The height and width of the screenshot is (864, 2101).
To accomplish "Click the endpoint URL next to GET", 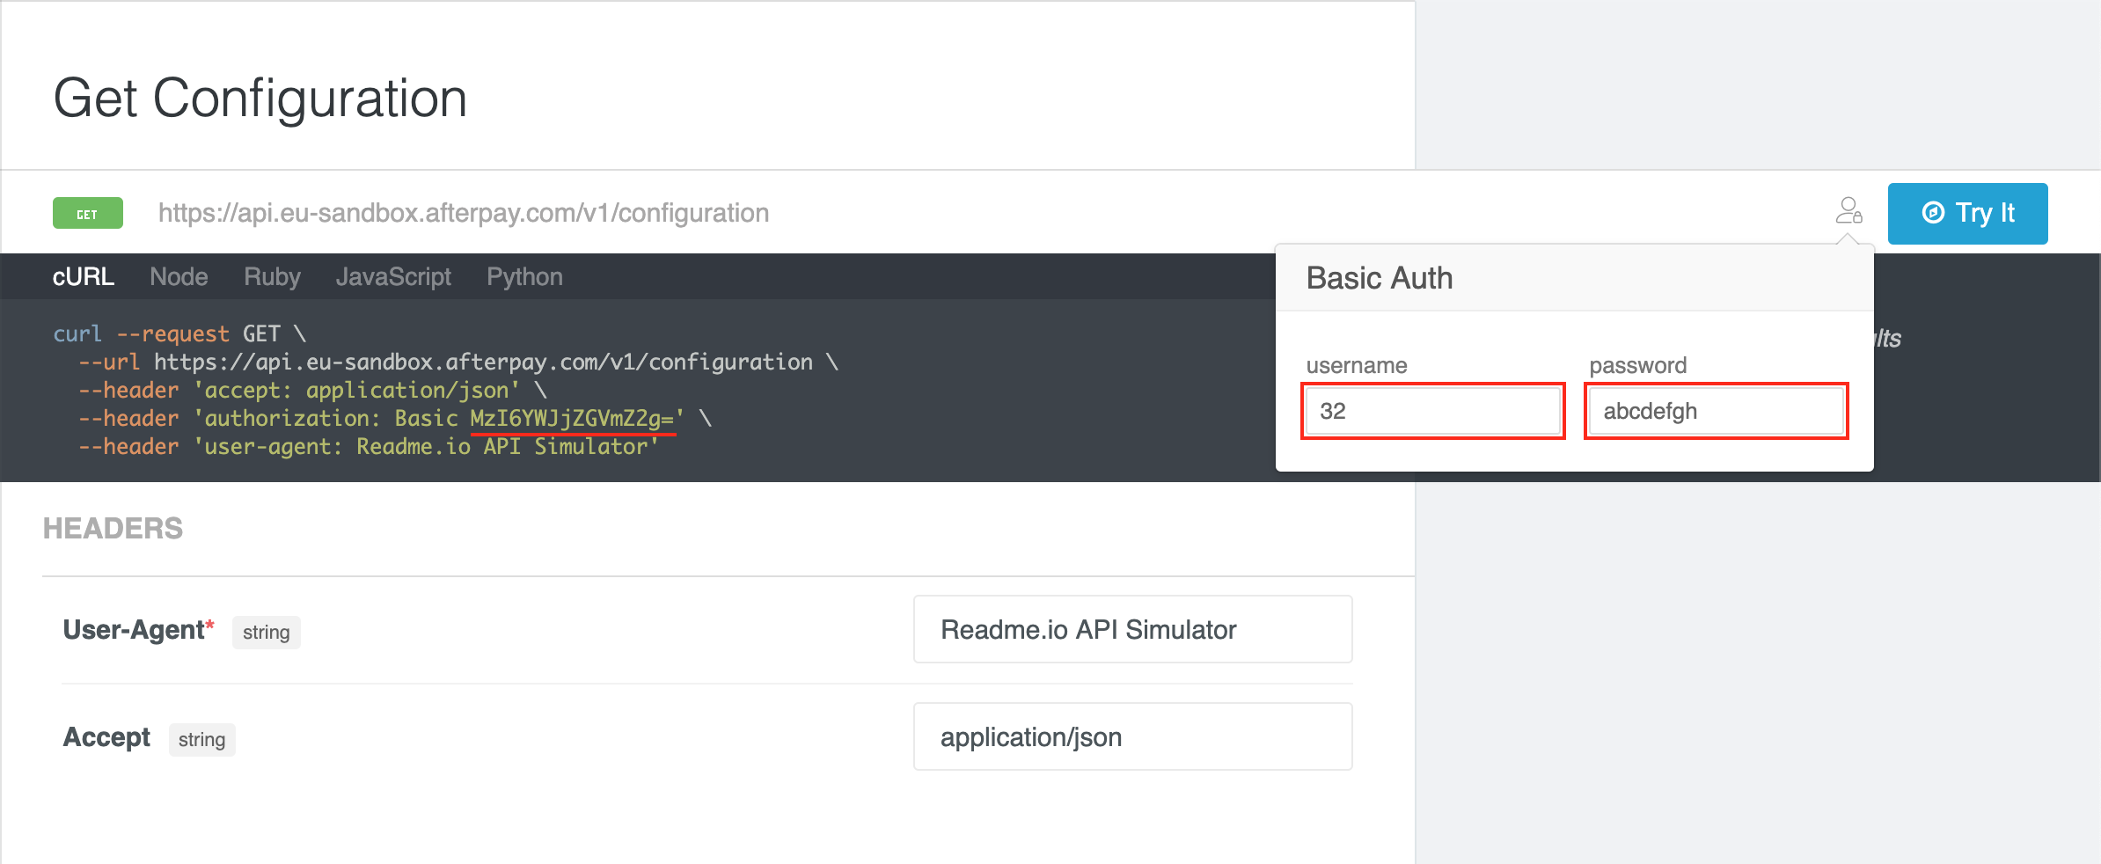I will pos(464,213).
